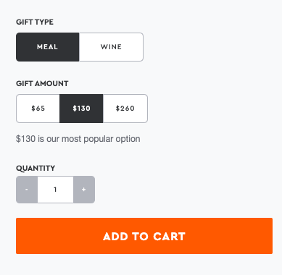Click the orange ADD TO CART button
The image size is (282, 275).
click(144, 236)
